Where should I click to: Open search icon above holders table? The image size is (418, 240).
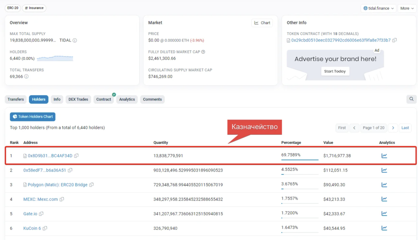pos(411,99)
